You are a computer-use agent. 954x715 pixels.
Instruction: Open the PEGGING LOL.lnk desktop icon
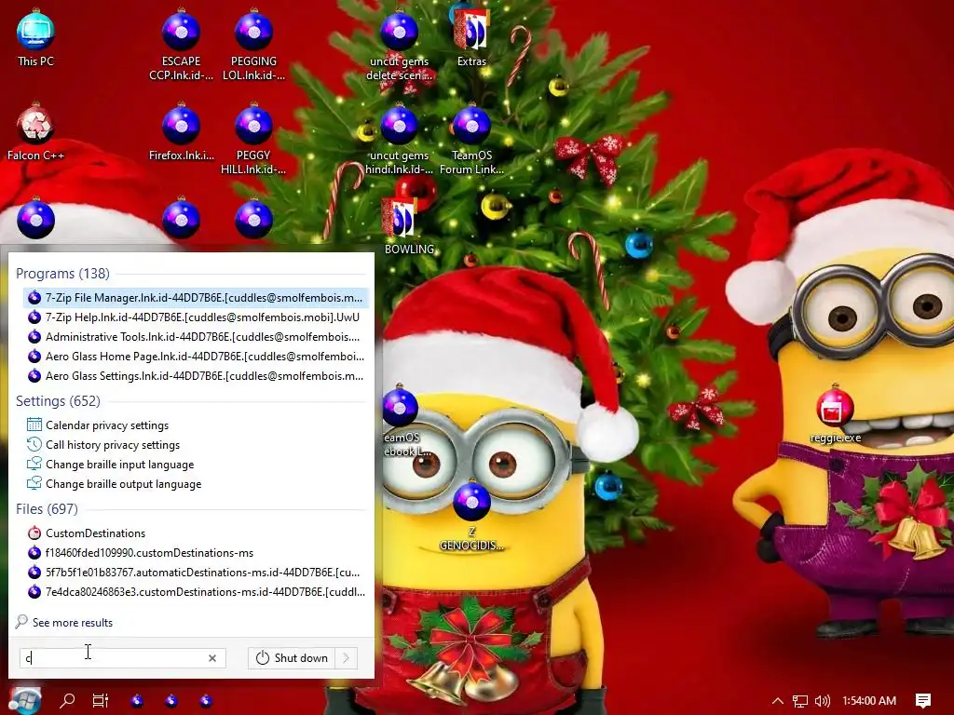click(x=253, y=44)
